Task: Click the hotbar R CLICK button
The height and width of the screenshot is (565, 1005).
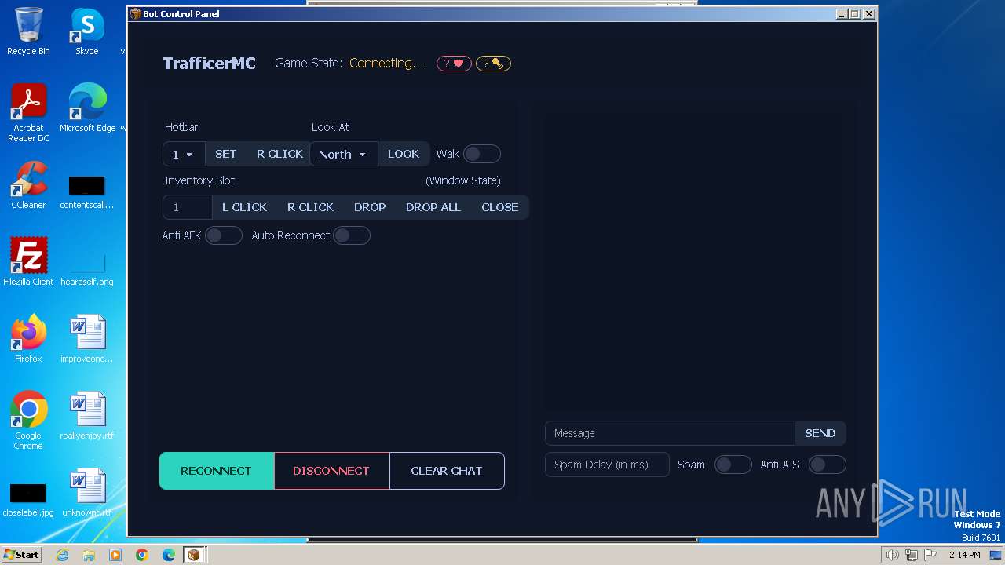Action: pos(280,155)
